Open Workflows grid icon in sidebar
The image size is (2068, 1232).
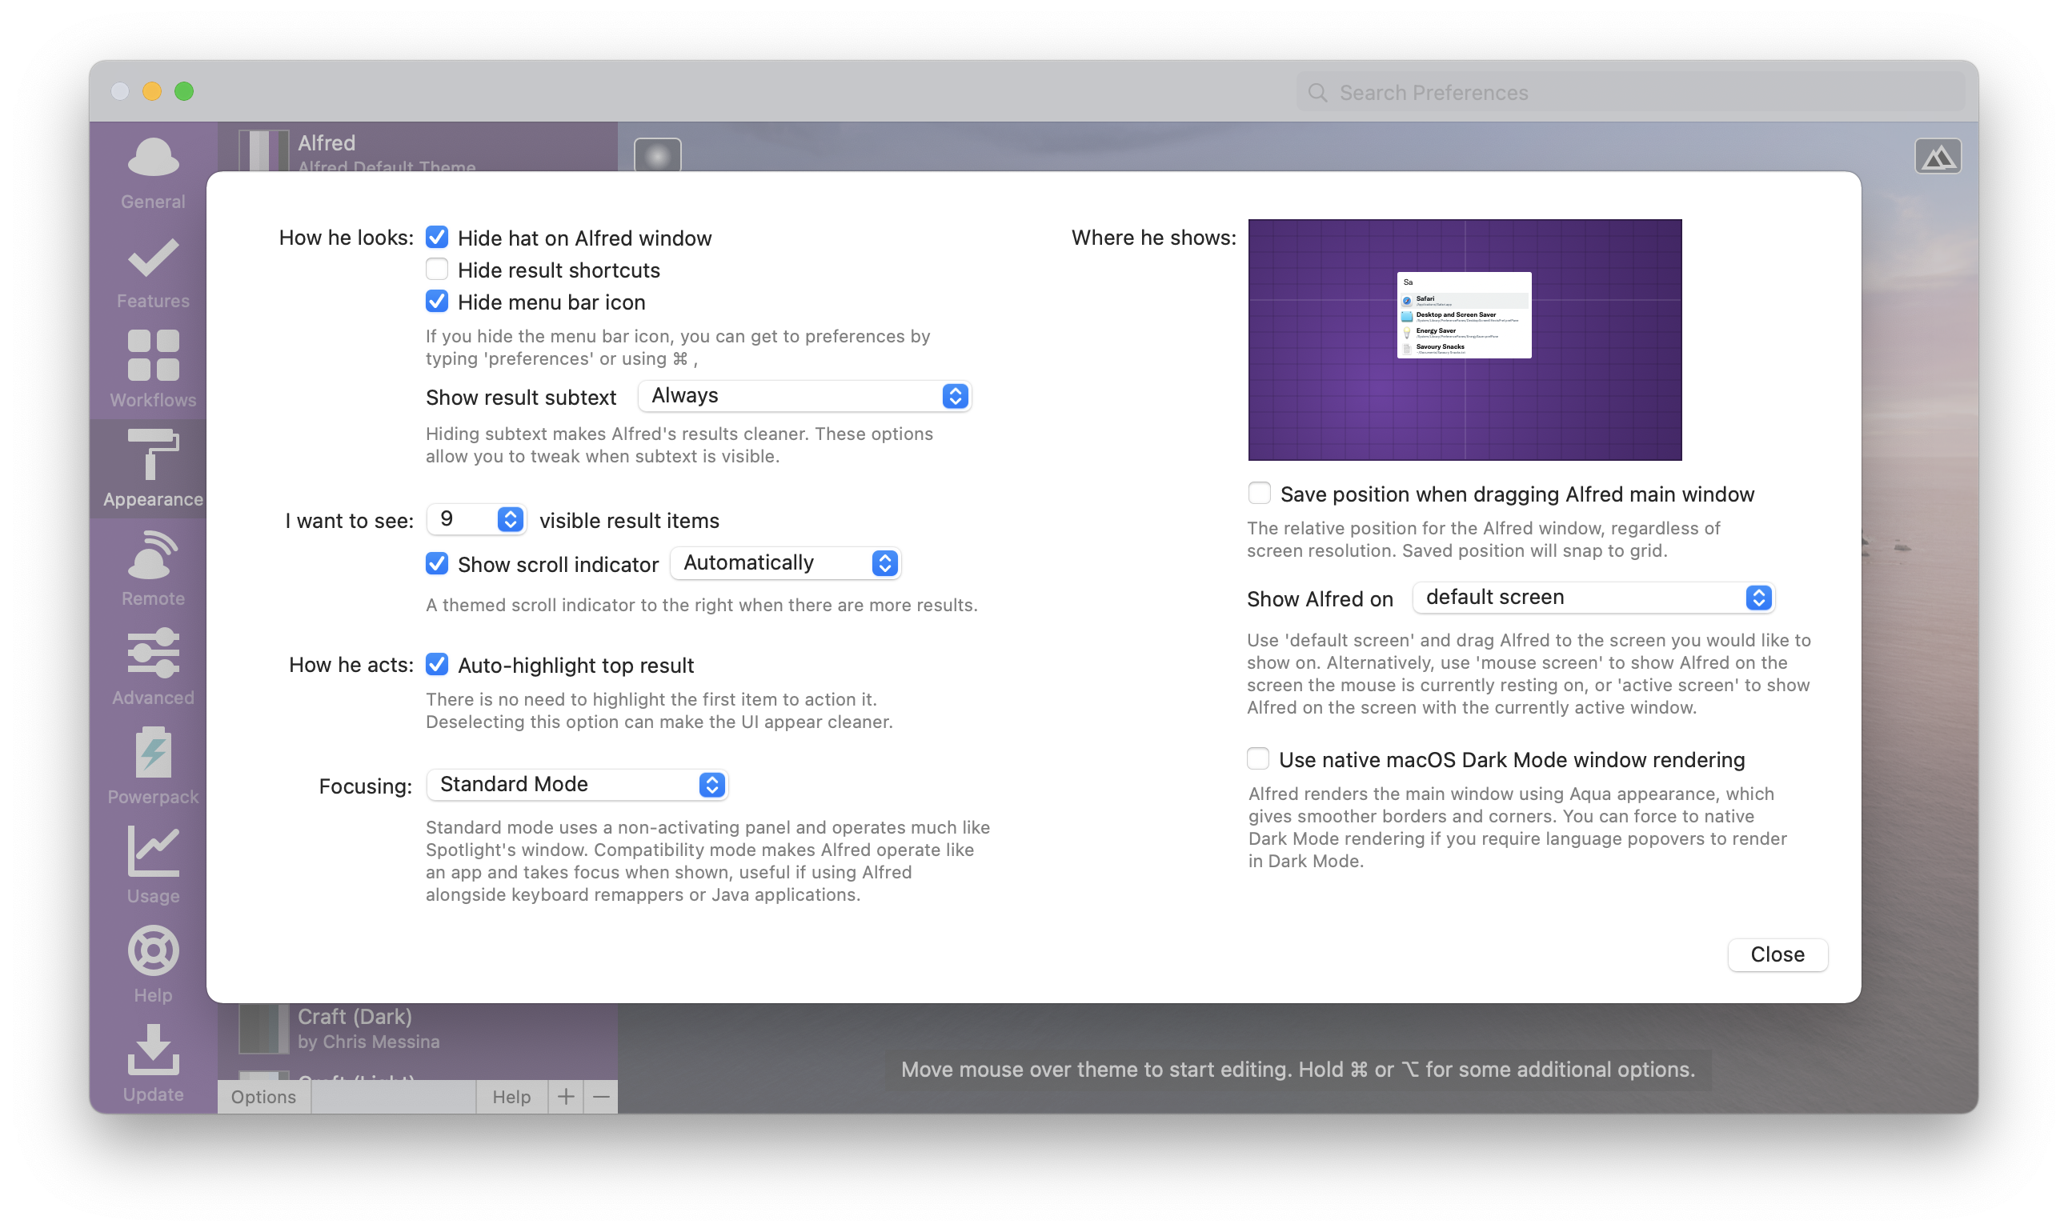point(153,356)
